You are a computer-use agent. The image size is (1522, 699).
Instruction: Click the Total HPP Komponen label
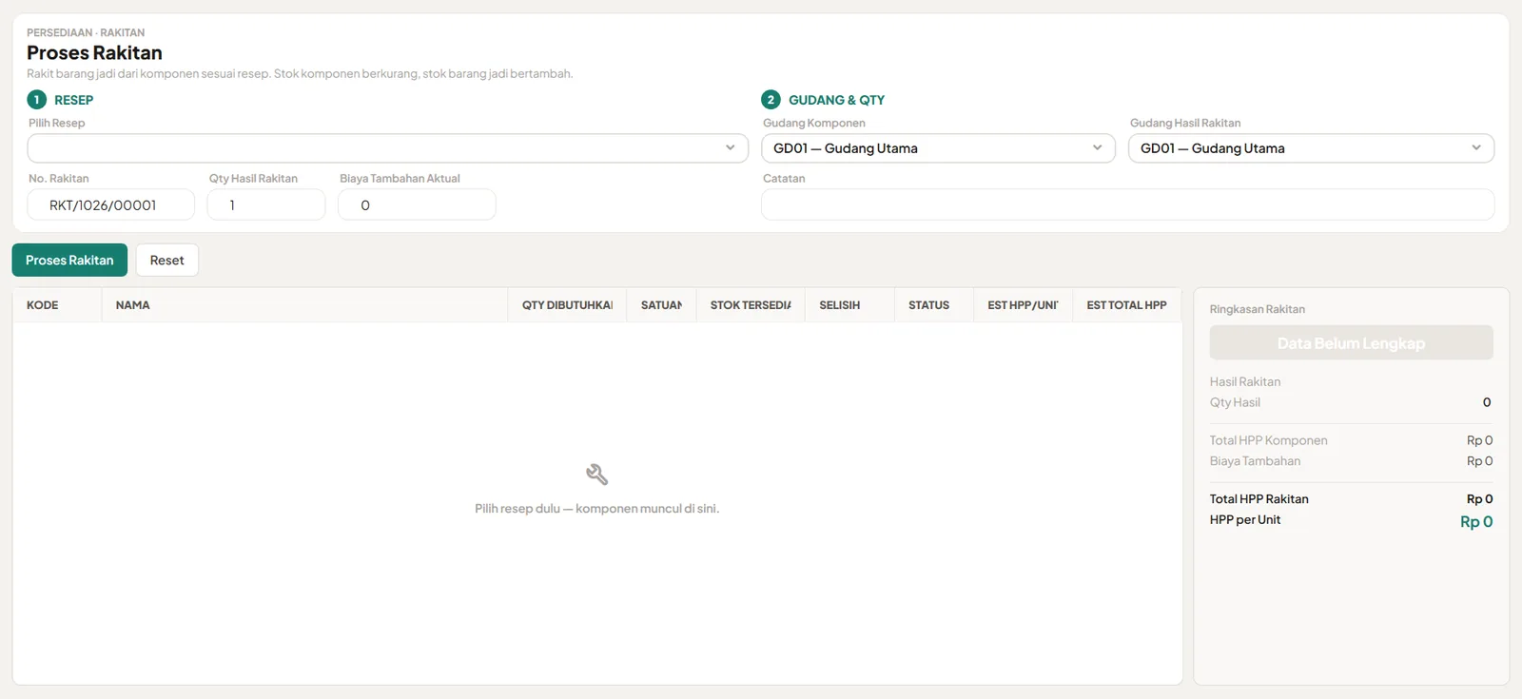[1269, 440]
